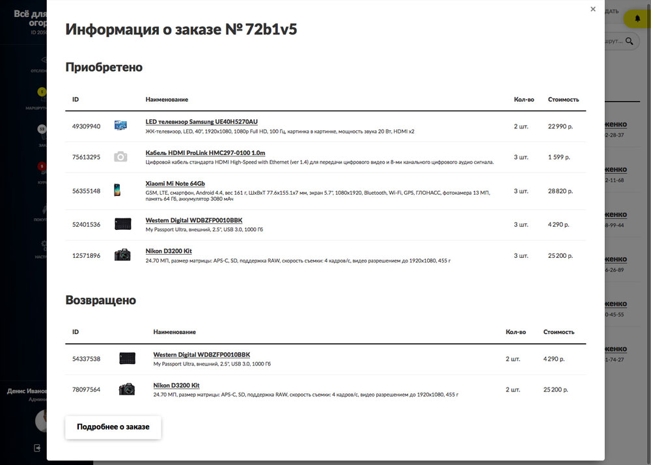651x465 pixels.
Task: Open purchased Nikon D3200 Kit link
Action: pyautogui.click(x=169, y=251)
